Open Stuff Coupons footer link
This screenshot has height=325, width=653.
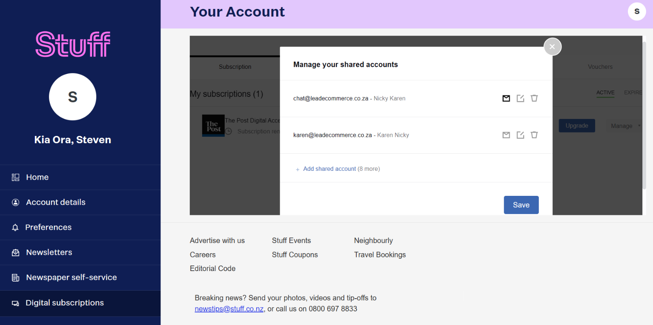(295, 254)
